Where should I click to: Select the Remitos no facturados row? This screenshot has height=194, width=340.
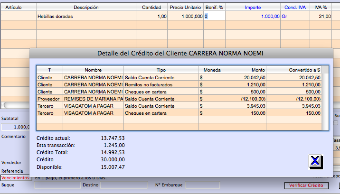(x=179, y=84)
